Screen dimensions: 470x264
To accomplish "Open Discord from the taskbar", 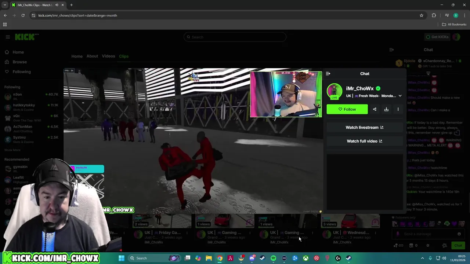I will point(252,258).
